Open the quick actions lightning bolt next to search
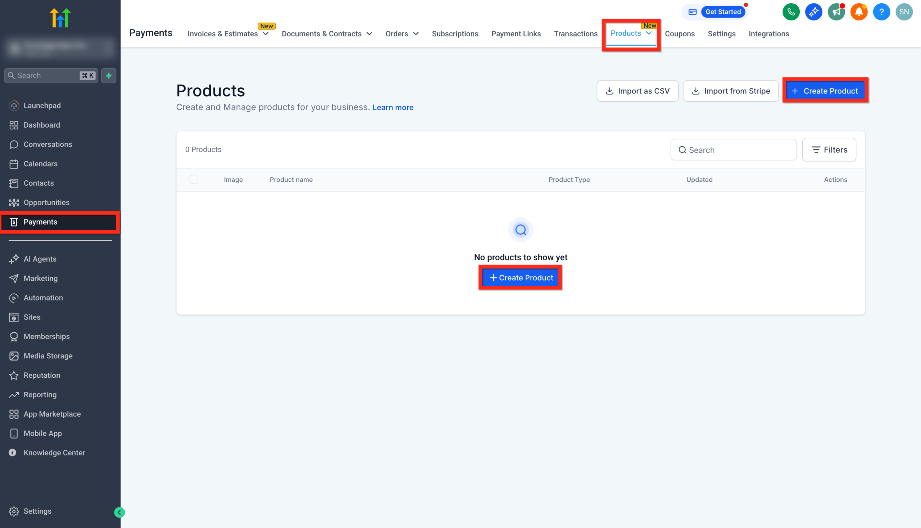The image size is (921, 528). [x=109, y=75]
